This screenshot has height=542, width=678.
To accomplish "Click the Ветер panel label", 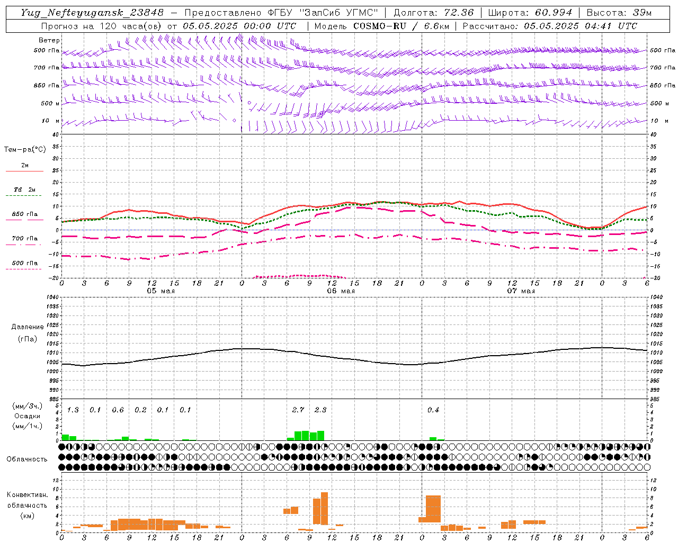I will tap(49, 40).
